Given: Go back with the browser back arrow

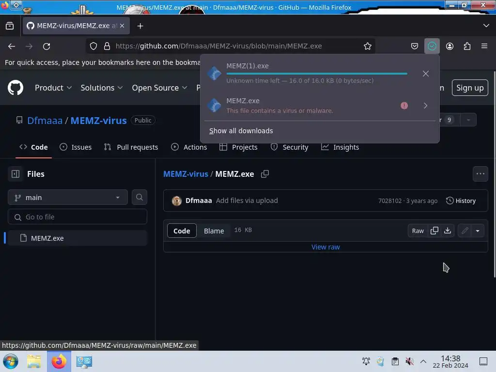Looking at the screenshot, I should [12, 46].
